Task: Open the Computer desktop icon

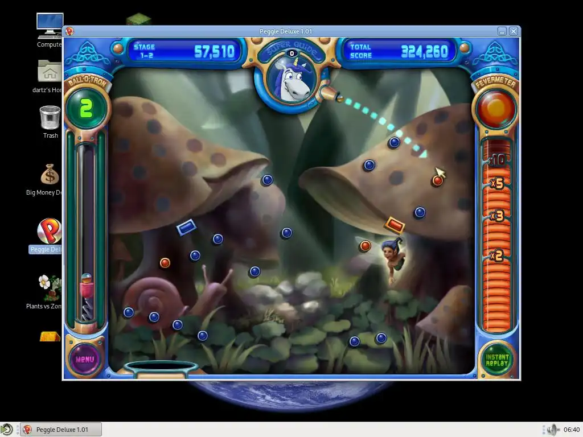Action: point(50,31)
